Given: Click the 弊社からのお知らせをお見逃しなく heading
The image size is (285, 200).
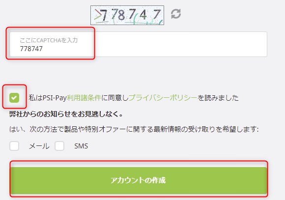Looking at the screenshot, I should click(x=66, y=114).
